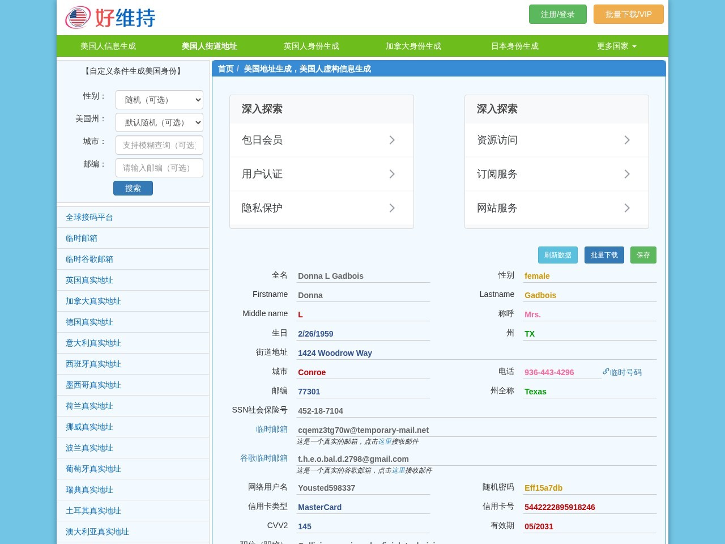Open the 美国州 state dropdown
This screenshot has width=725, height=544.
159,122
